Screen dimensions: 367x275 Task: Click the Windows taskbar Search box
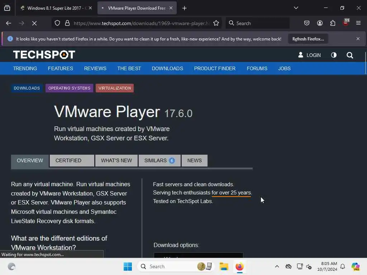(x=176, y=266)
